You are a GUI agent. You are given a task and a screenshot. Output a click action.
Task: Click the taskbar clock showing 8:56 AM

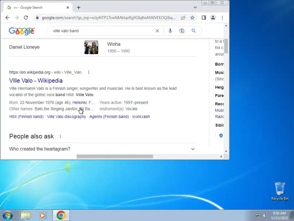click(279, 216)
